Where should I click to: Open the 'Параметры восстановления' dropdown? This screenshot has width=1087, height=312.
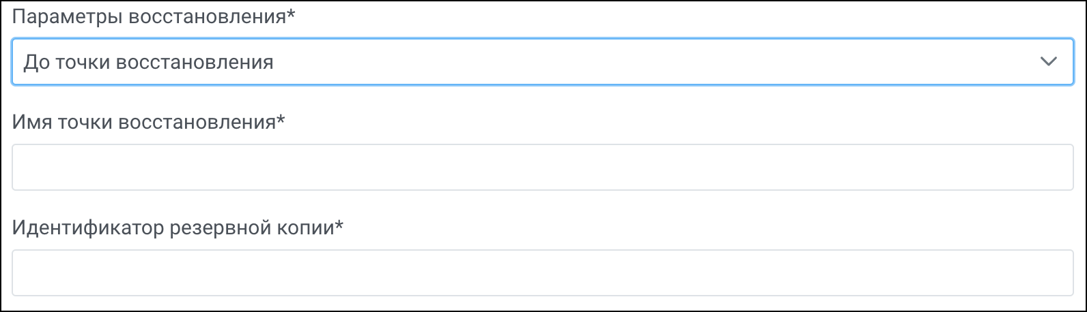click(542, 62)
